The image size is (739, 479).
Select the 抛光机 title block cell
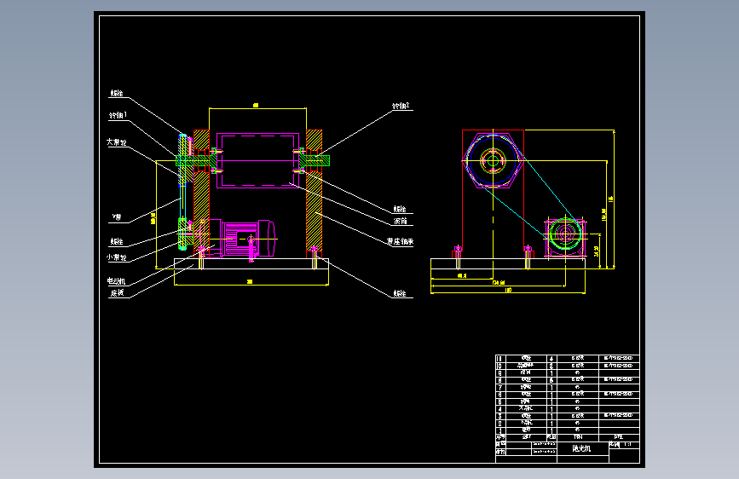(581, 448)
